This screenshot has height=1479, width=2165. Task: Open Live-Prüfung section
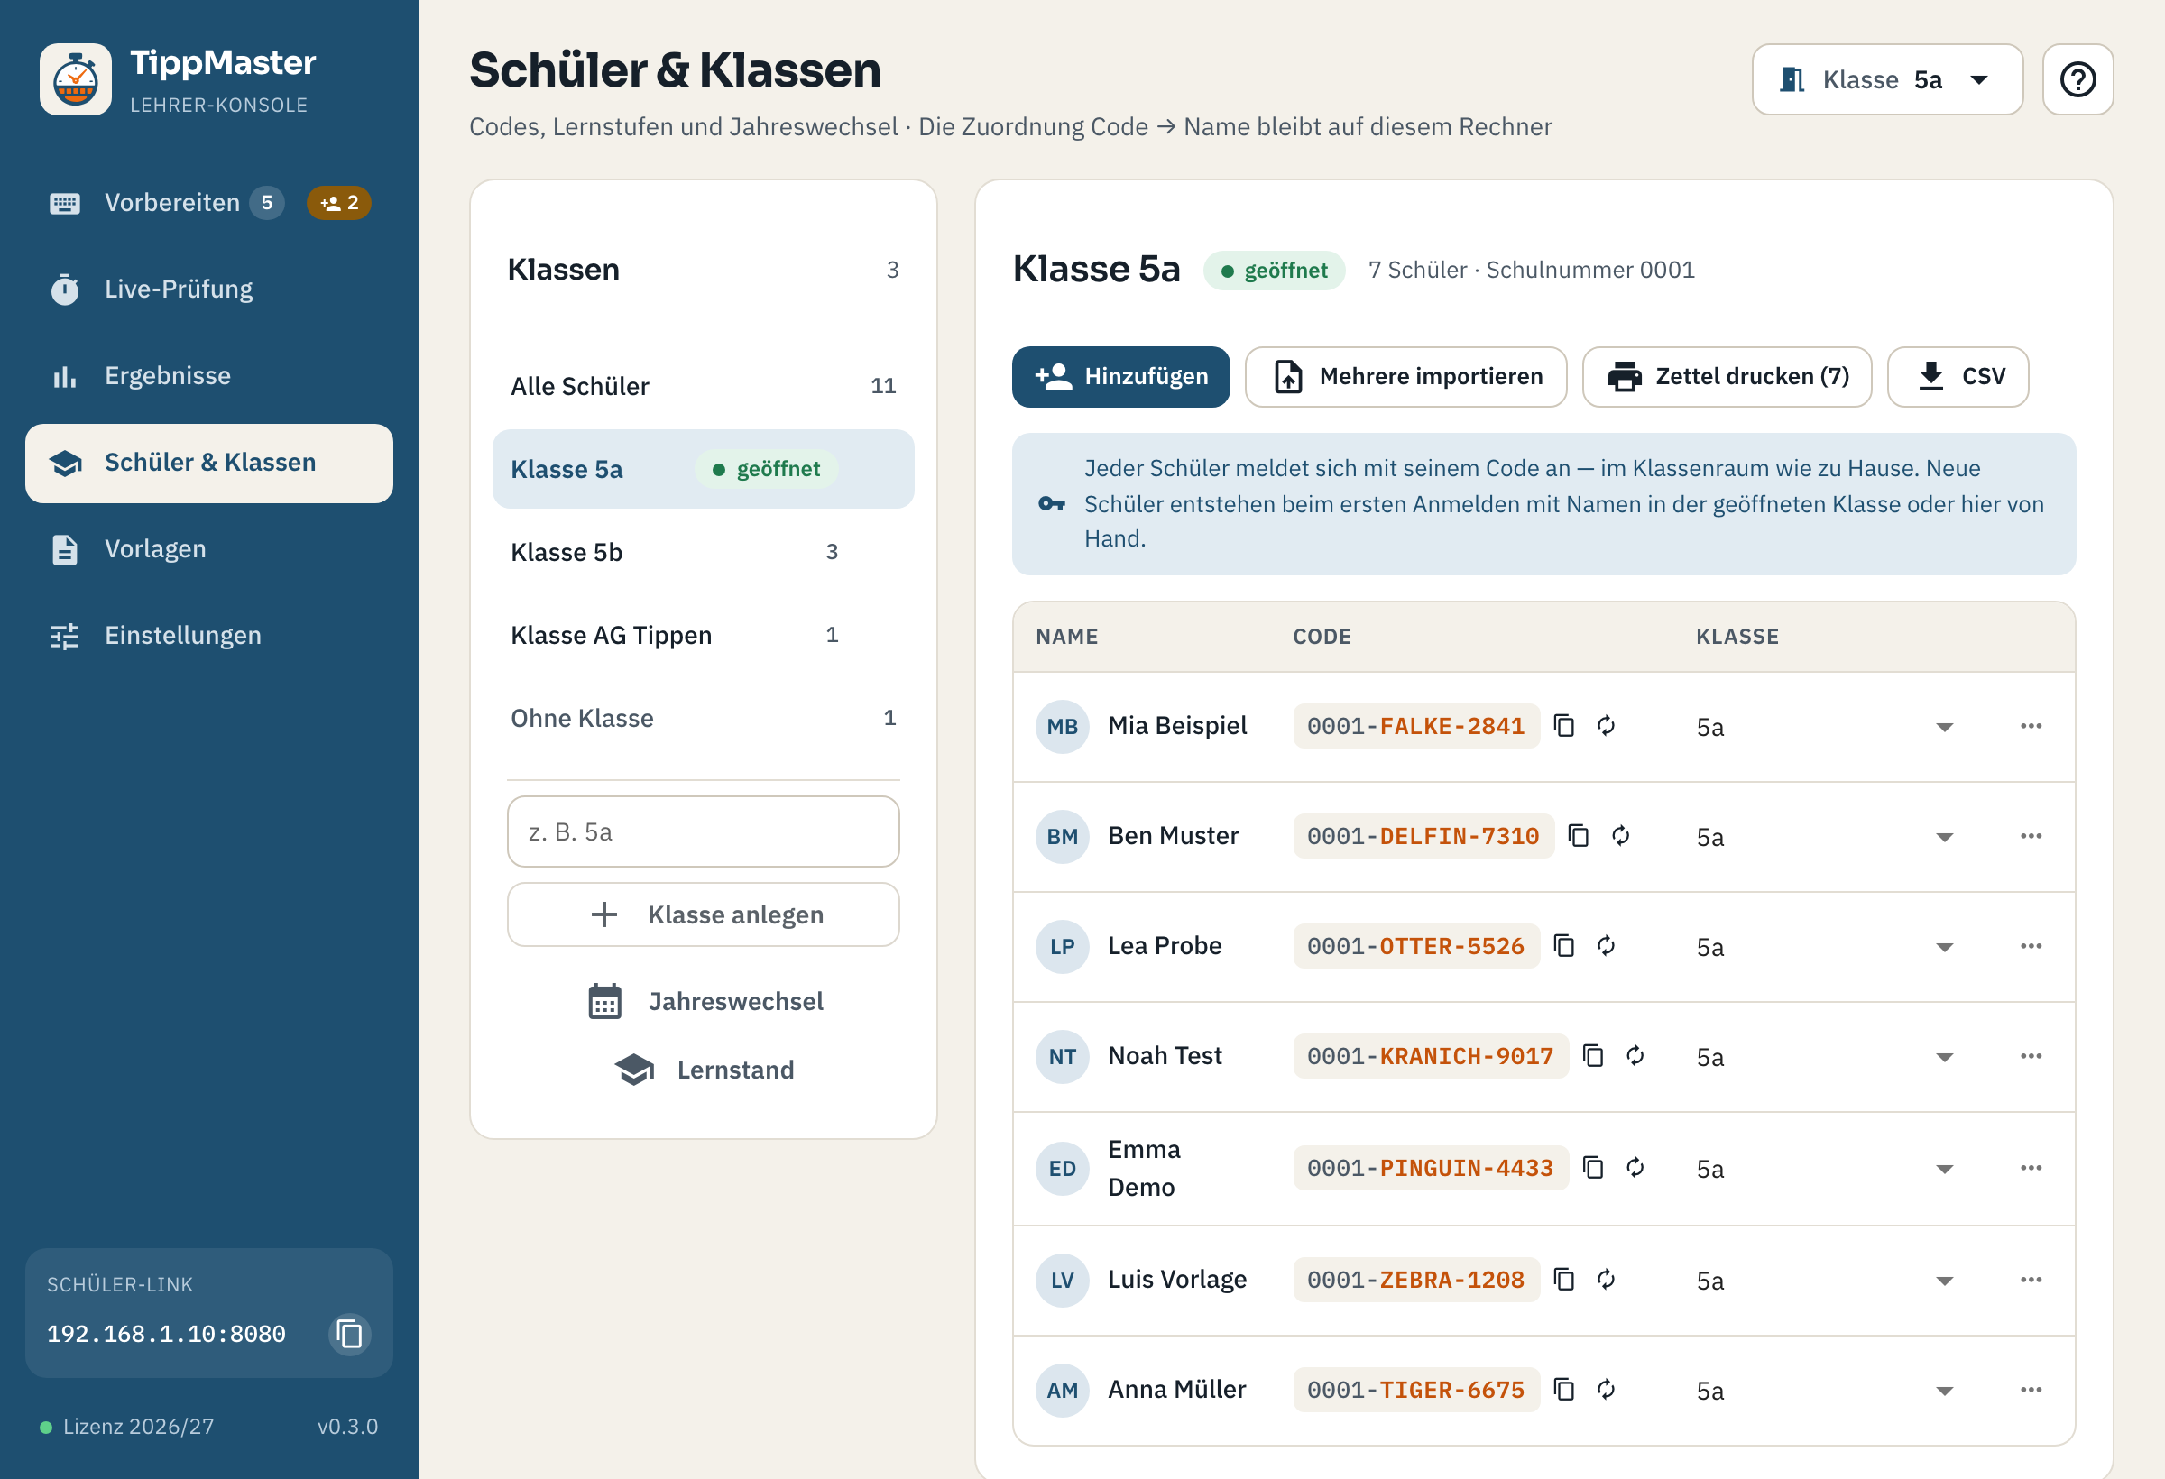208,289
